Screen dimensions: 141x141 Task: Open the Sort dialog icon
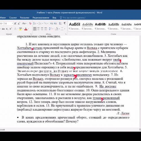[x=60, y=23]
